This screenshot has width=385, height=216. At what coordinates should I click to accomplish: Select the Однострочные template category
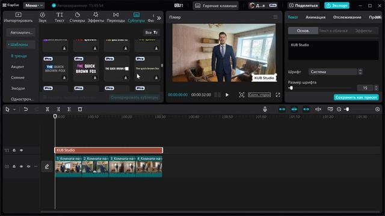tap(22, 99)
